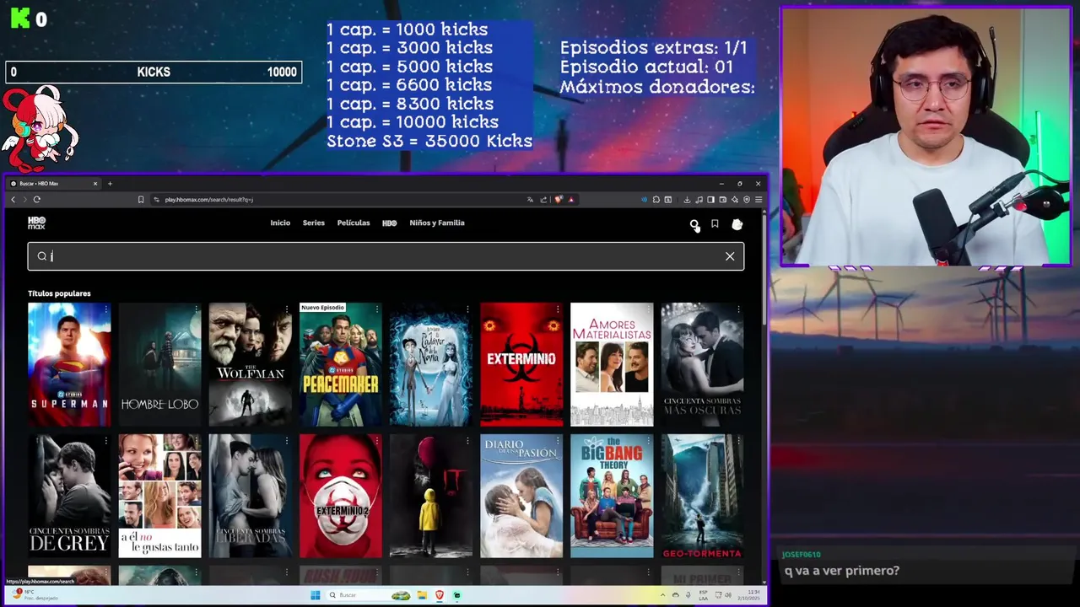This screenshot has height=607, width=1080.
Task: Open the Peacemaker poster
Action: [340, 364]
